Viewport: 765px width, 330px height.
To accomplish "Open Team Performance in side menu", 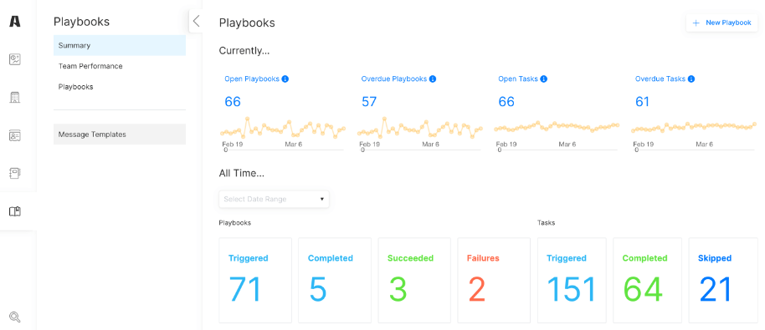I will [120, 66].
